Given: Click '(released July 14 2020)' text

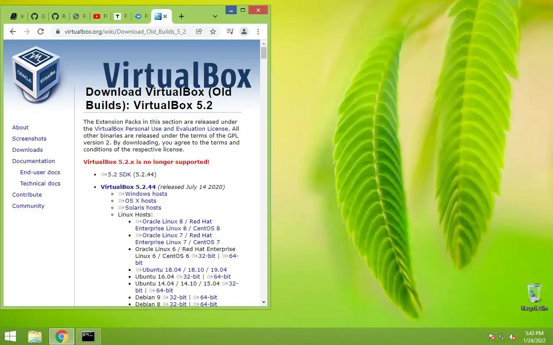Looking at the screenshot, I should 191,187.
